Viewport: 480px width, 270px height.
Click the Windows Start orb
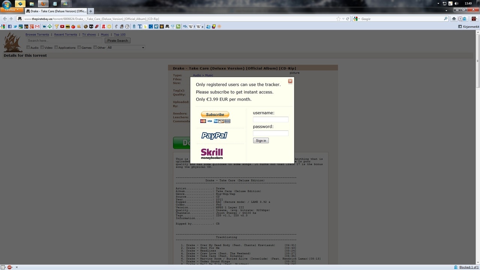(x=7, y=4)
